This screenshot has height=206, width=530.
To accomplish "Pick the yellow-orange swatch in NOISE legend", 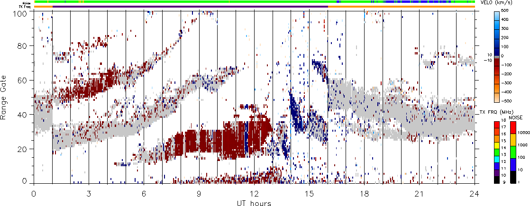I will click(513, 140).
